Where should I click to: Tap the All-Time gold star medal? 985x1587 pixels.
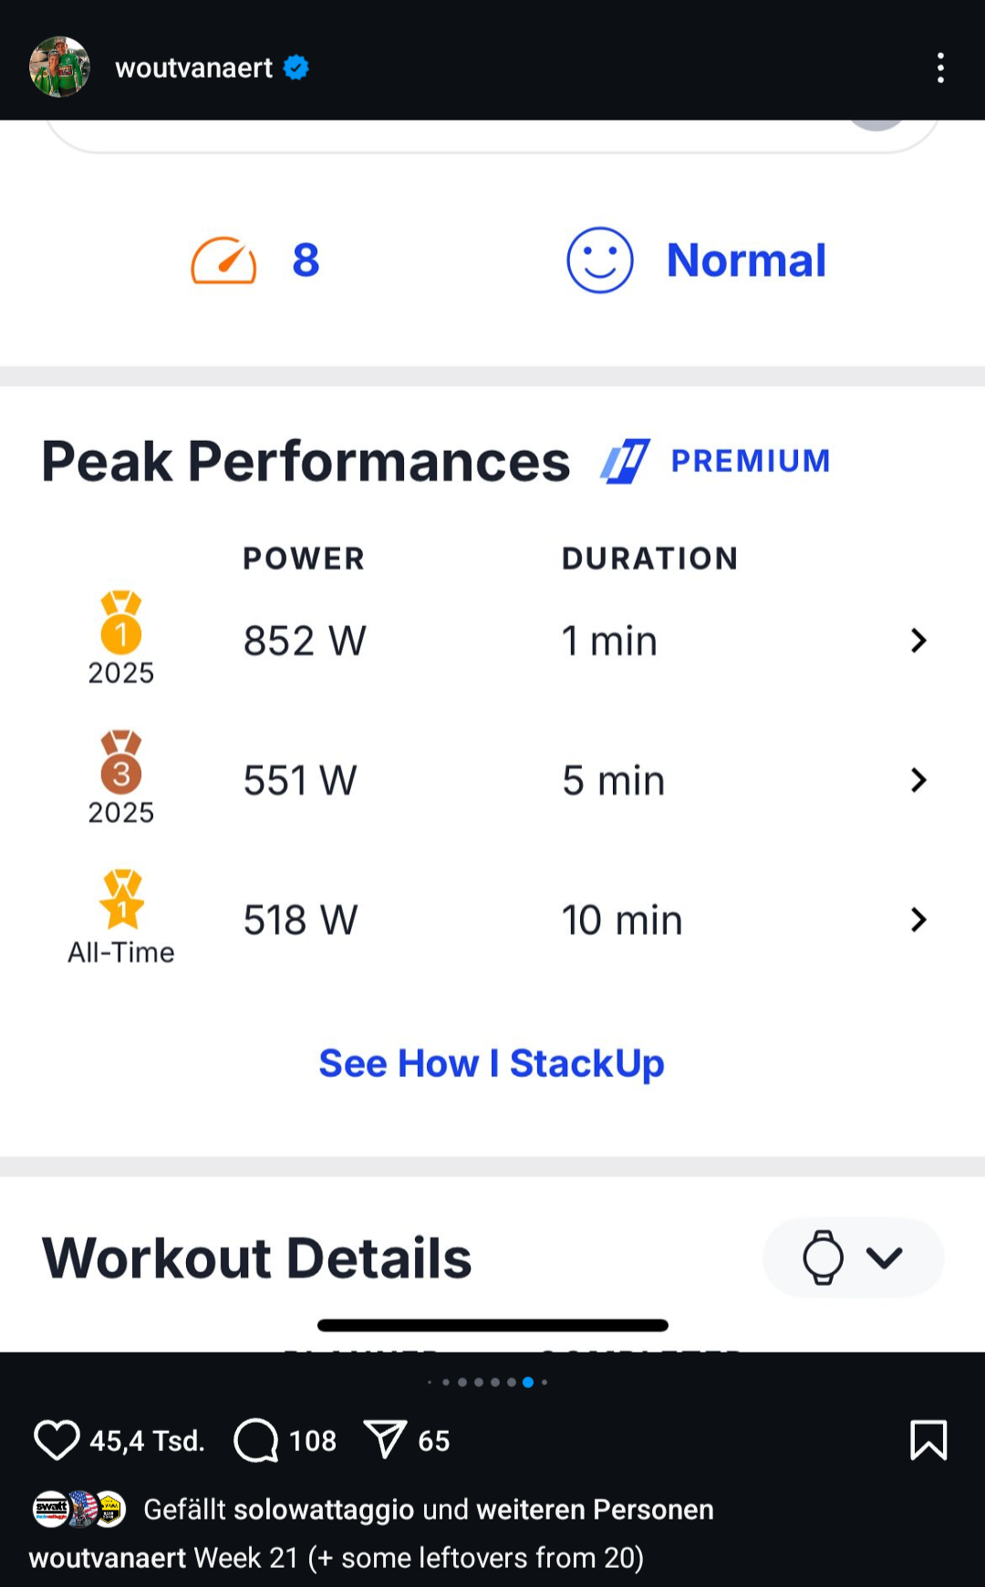coord(121,899)
